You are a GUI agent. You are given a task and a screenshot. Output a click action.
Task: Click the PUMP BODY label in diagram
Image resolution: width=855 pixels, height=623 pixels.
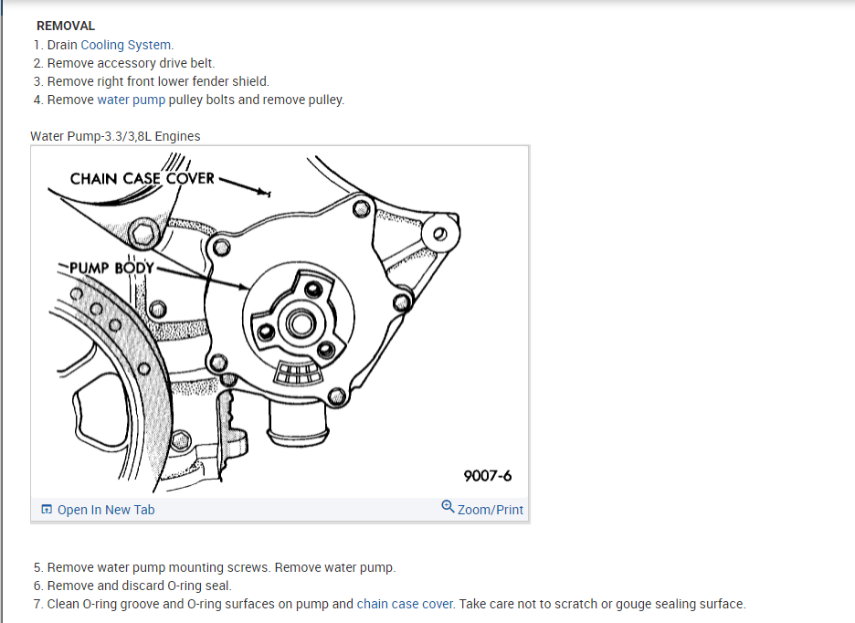[111, 268]
